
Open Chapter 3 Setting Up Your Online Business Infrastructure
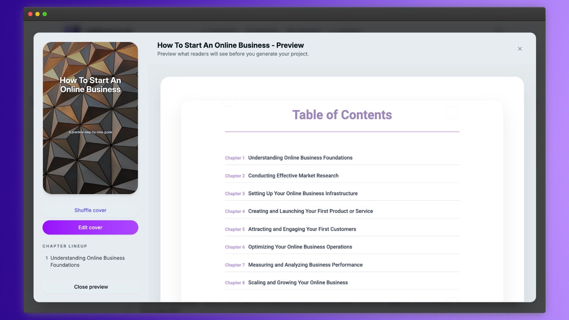(303, 193)
